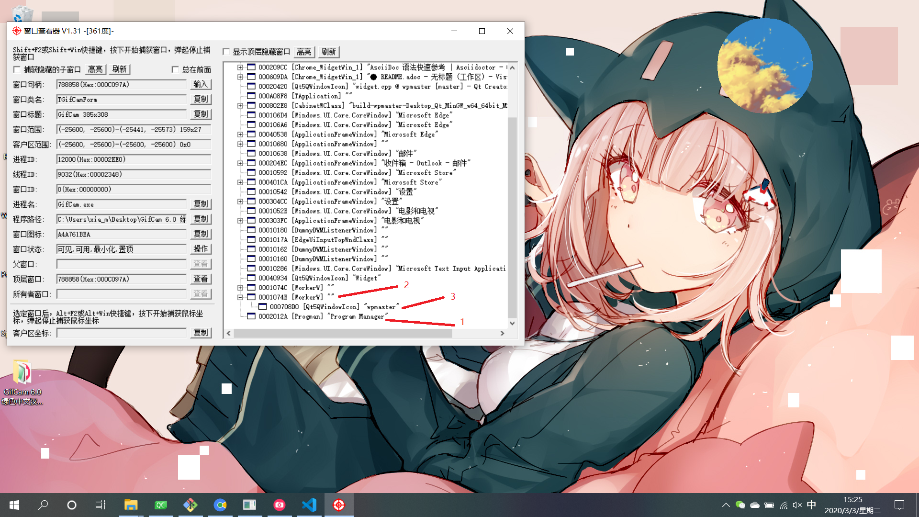Click the red crosshair window-finder icon in title bar

[x=17, y=31]
